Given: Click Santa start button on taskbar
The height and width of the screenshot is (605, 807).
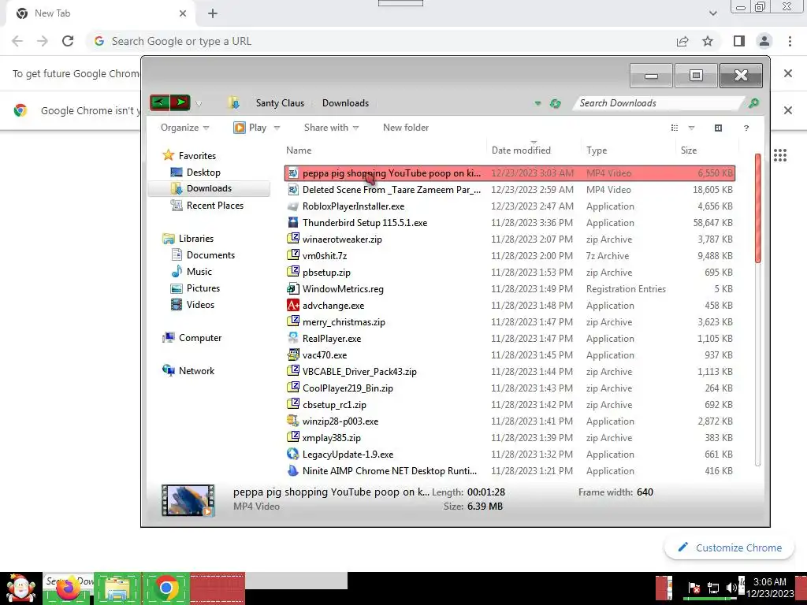Looking at the screenshot, I should pyautogui.click(x=20, y=588).
